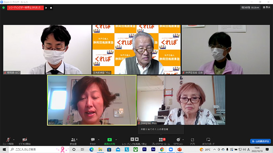
Task: Click the green encryption shield icon
Action: [x=3, y=7]
